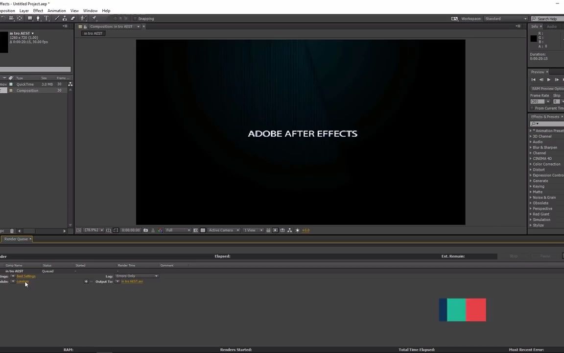Screen dimensions: 564x353
Task: Select the Pen tool
Action: point(38,18)
